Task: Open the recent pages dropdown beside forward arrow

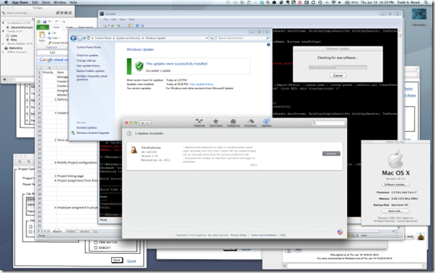Action: 84,38
